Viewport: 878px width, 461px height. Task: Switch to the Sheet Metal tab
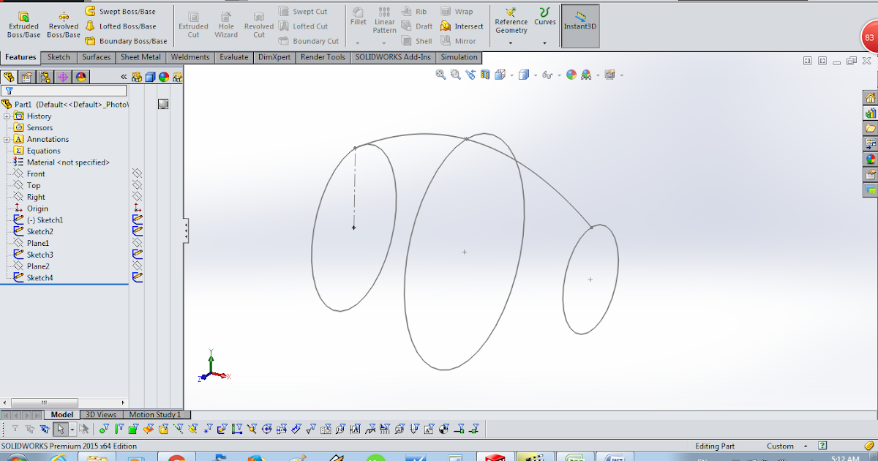tap(140, 56)
